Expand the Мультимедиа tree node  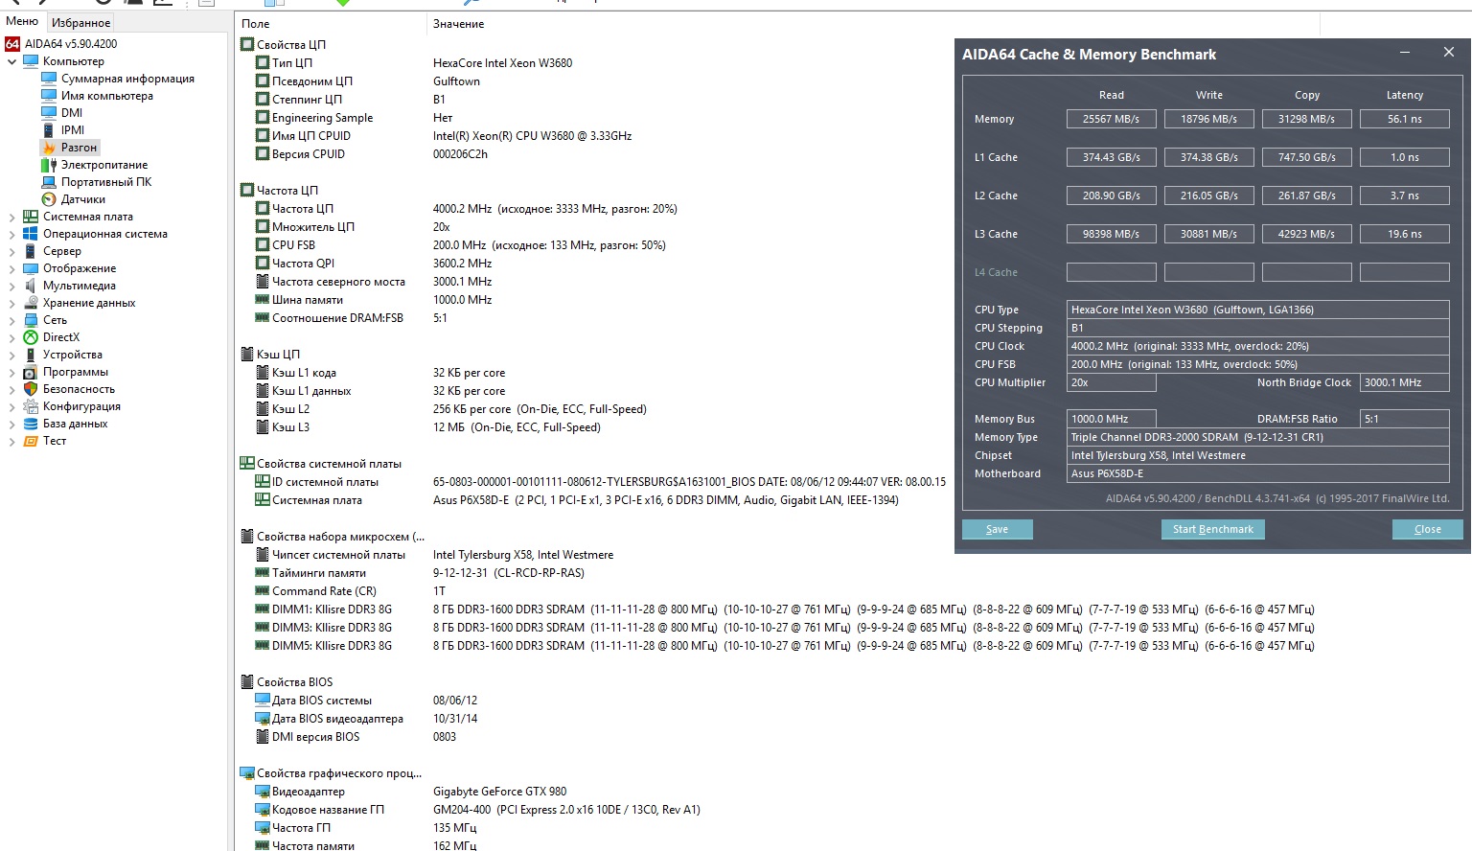[11, 286]
